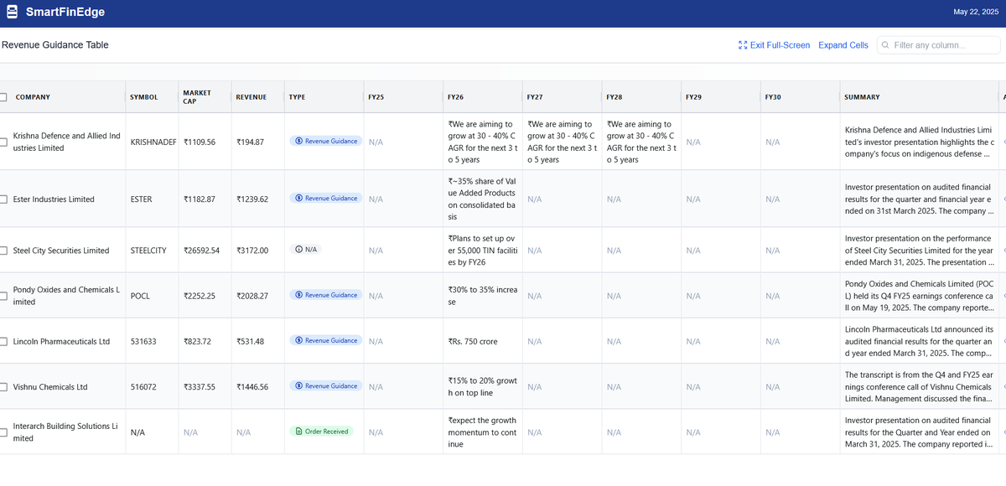Click the FY25 column header

coord(376,97)
